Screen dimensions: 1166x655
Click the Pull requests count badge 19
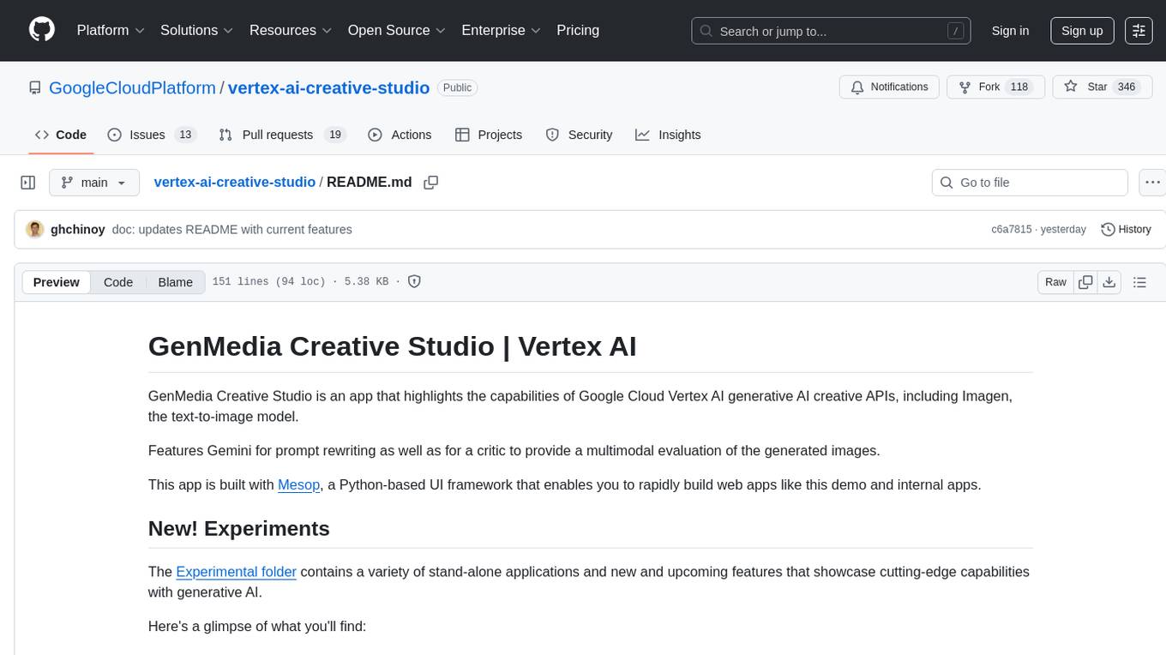point(335,135)
